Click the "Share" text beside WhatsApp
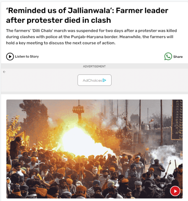 (x=178, y=57)
